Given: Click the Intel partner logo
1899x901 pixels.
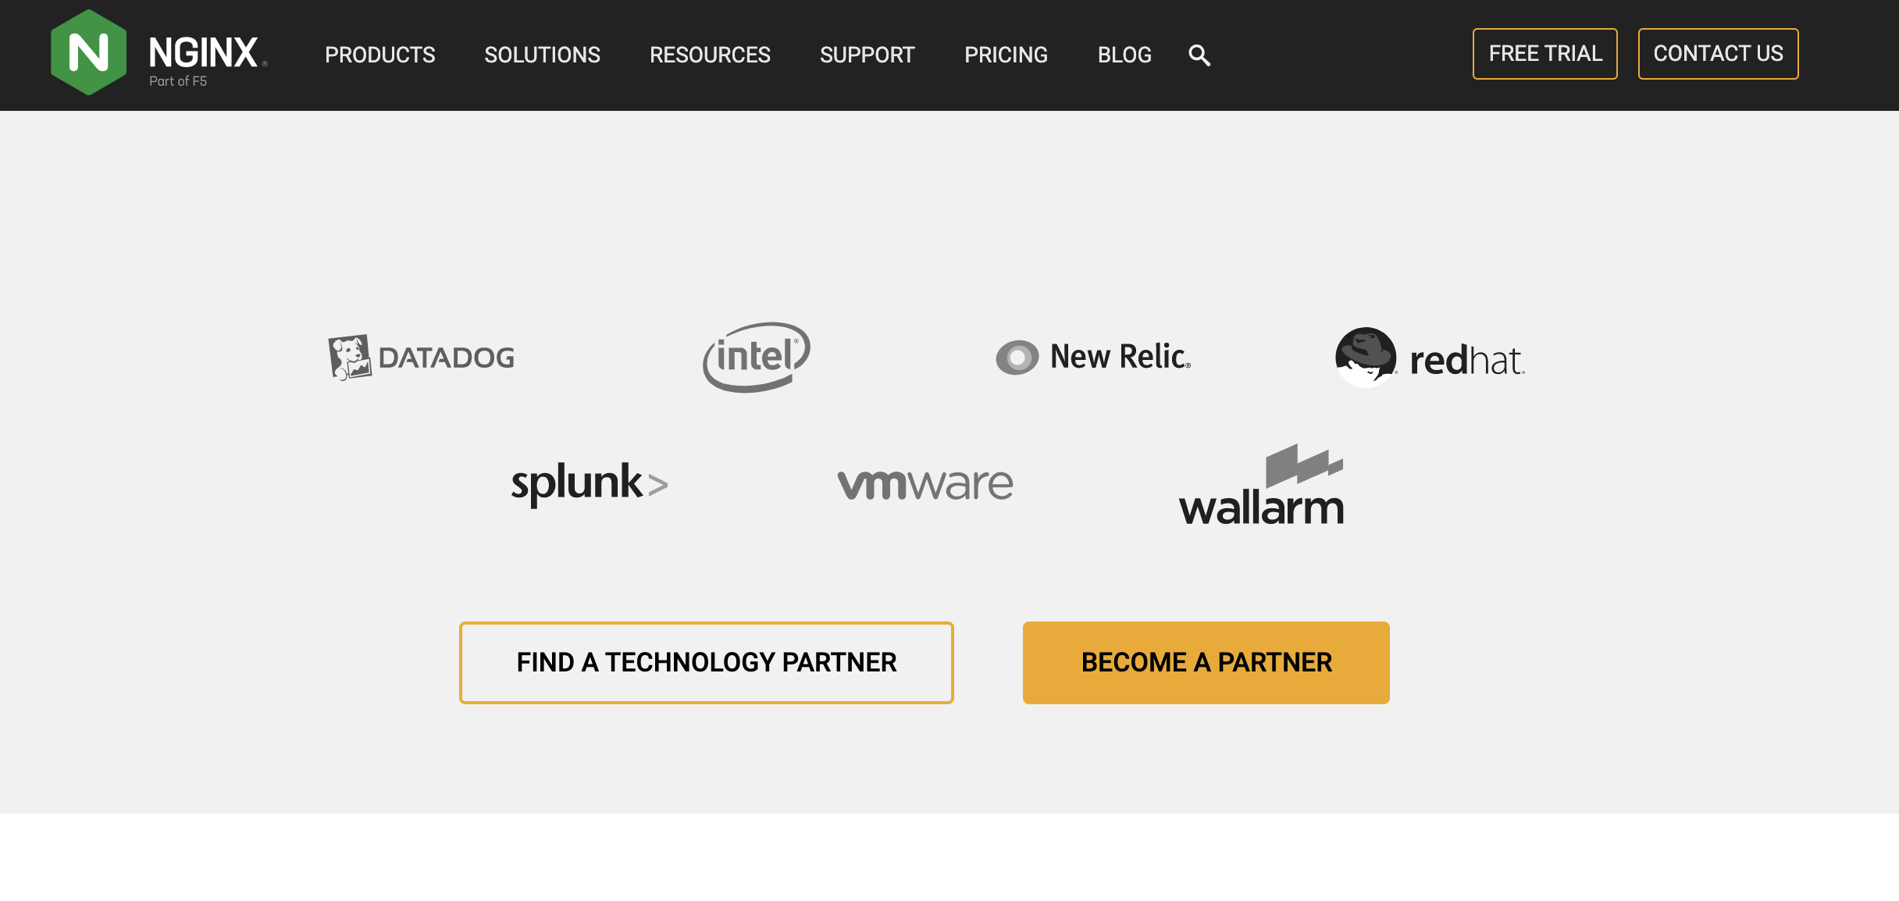Looking at the screenshot, I should pos(757,358).
